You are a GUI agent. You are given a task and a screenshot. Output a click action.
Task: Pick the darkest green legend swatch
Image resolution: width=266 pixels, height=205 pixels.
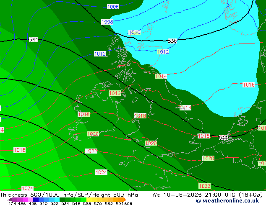click(62, 200)
